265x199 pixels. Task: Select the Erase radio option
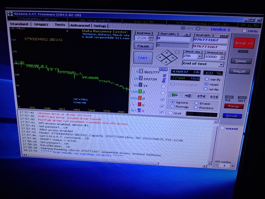[x=196, y=103]
